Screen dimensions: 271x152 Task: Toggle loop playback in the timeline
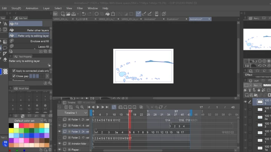(x=114, y=107)
